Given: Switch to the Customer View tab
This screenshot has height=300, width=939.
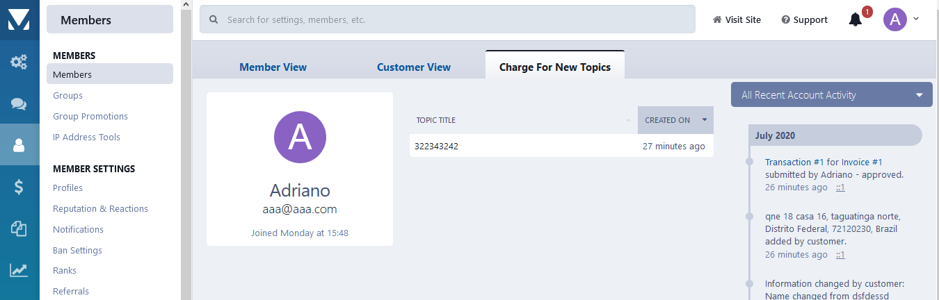Looking at the screenshot, I should [414, 67].
